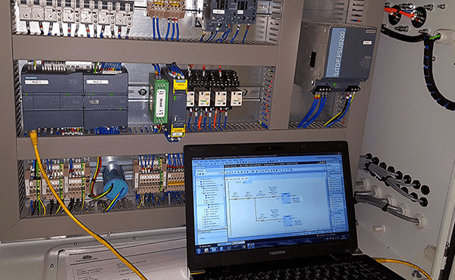
Task: Select the TIA Portal taskbar icon
Action: coord(251,246)
